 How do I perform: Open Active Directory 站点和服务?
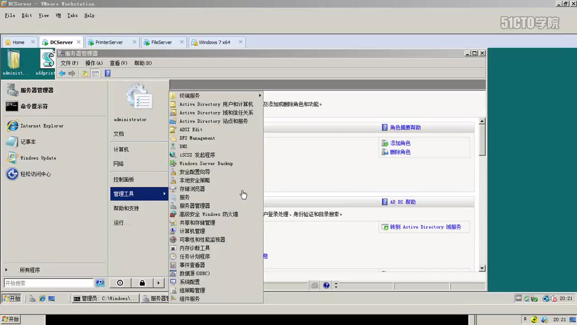point(216,121)
